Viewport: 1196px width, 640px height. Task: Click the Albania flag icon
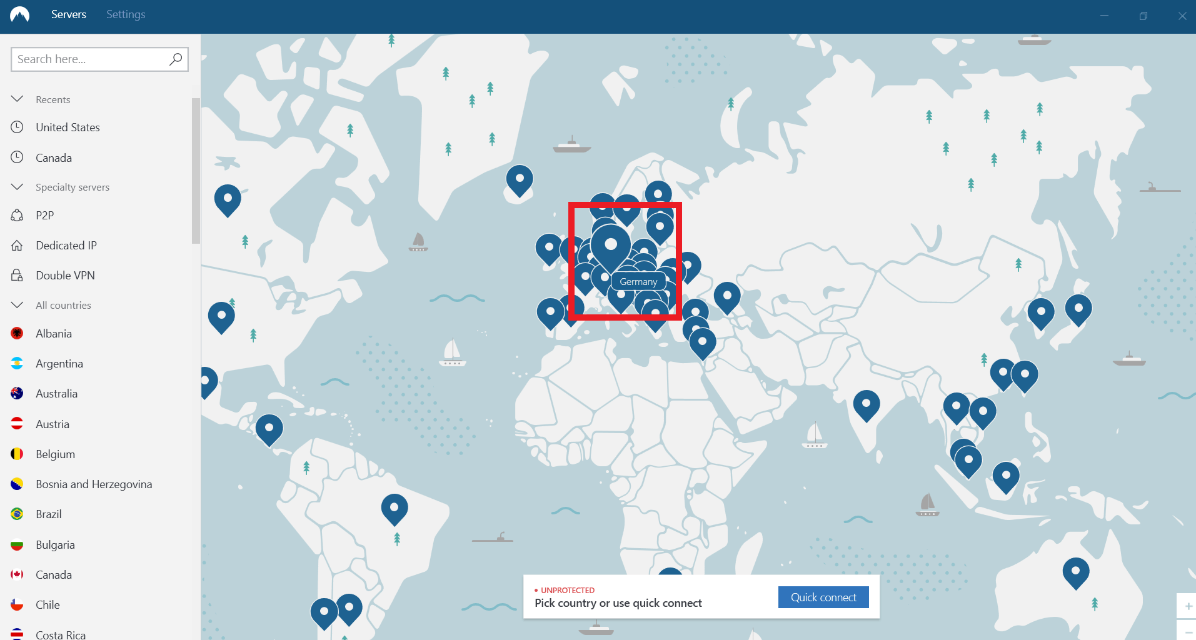tap(17, 333)
